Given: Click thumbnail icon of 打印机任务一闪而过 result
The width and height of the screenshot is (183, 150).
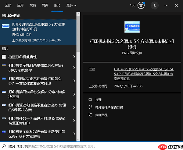Looking at the screenshot, I should coord(4,118).
